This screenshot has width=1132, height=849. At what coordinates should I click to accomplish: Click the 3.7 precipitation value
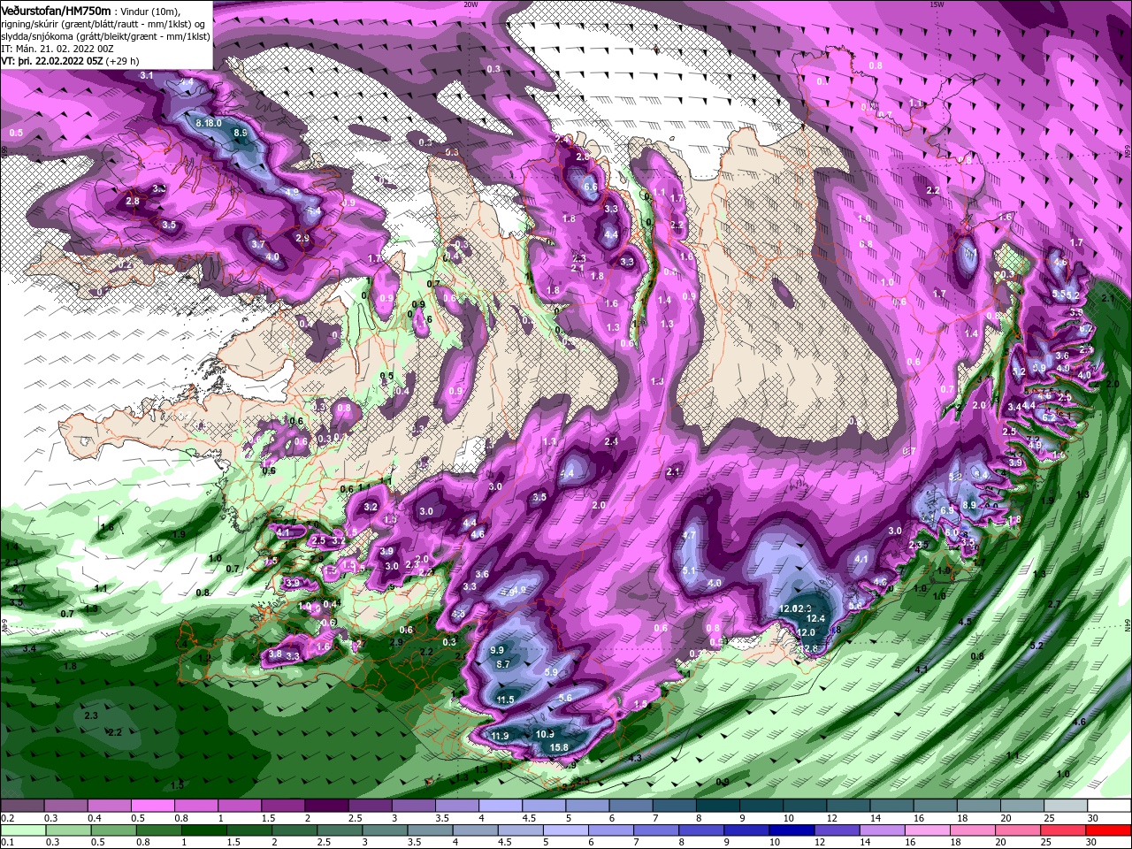pyautogui.click(x=258, y=244)
